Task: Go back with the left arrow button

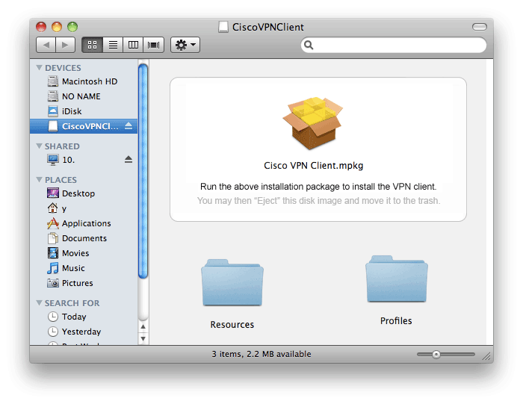Action: [x=46, y=45]
